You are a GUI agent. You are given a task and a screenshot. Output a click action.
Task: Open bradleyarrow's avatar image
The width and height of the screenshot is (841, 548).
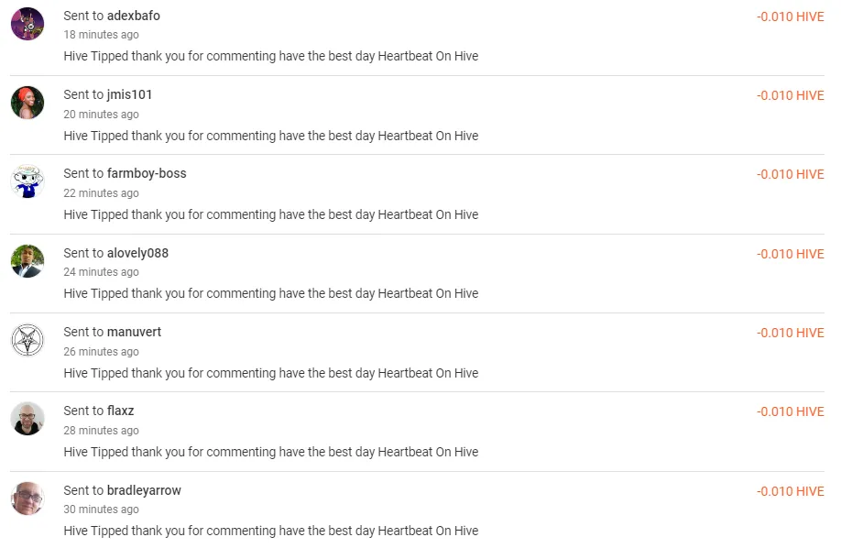(27, 499)
